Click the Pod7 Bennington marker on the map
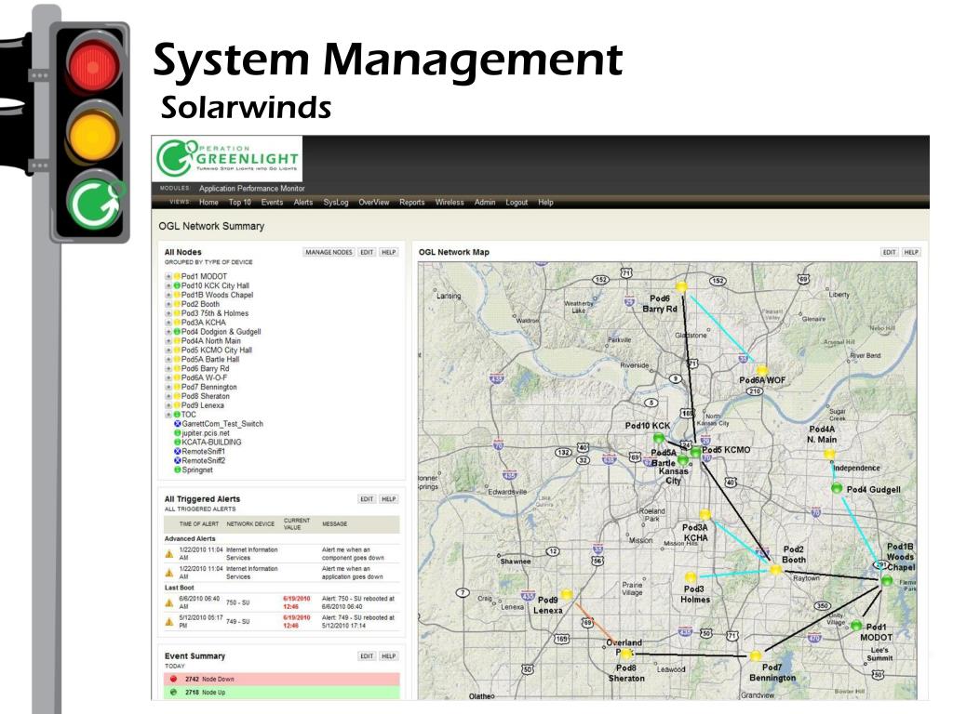Viewport: 953px width, 714px height. tap(756, 655)
